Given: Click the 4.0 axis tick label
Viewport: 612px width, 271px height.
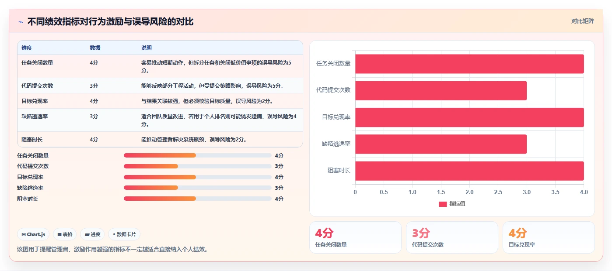Looking at the screenshot, I should [x=584, y=192].
